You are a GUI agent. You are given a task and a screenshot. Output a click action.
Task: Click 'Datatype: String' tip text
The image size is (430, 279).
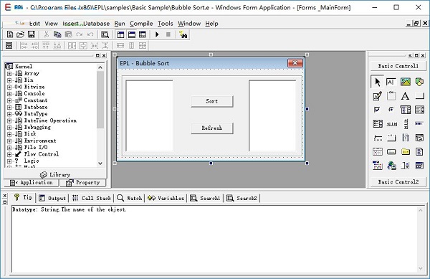point(36,209)
